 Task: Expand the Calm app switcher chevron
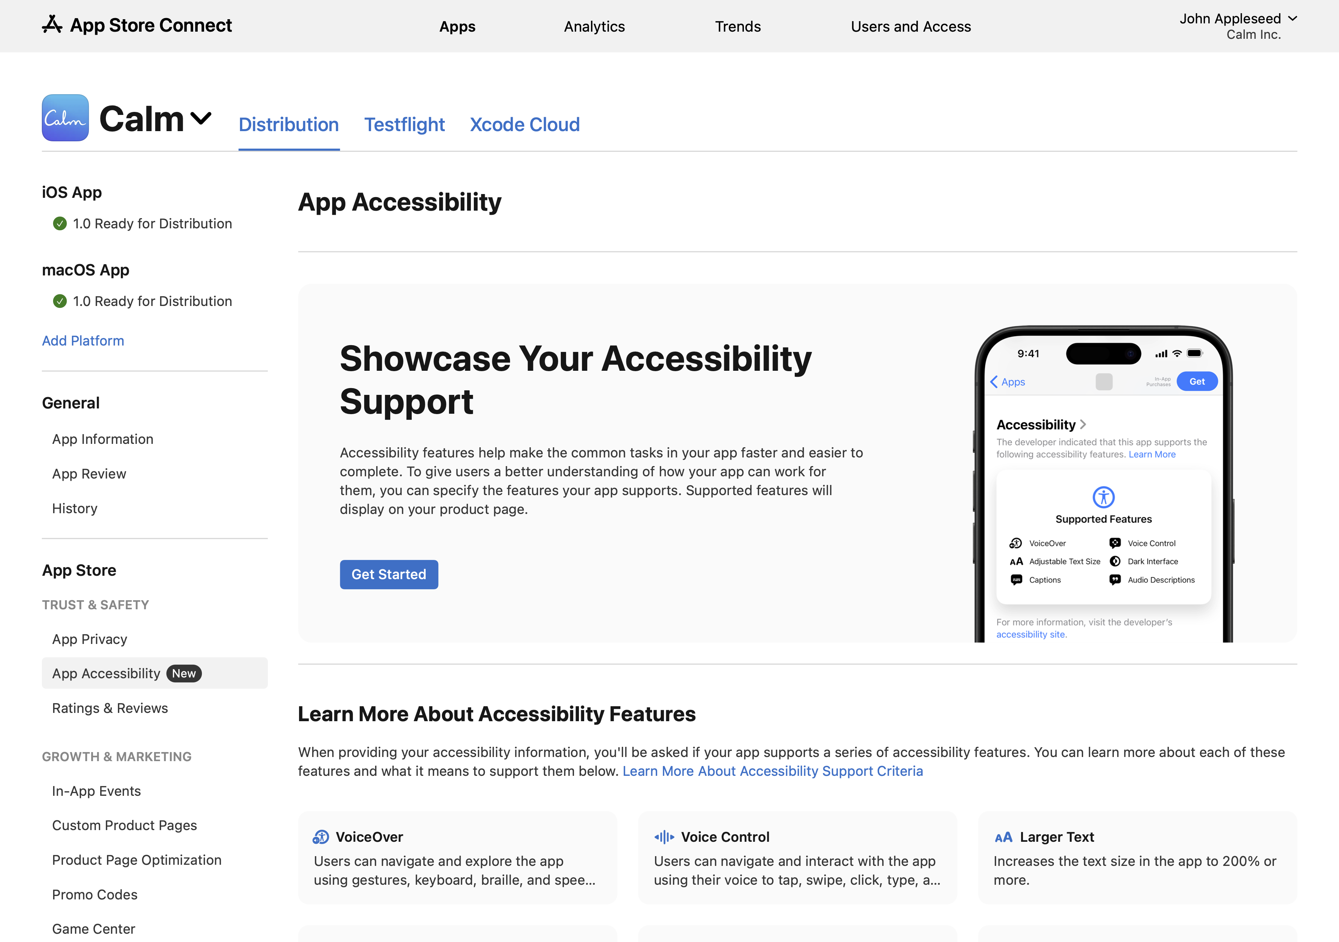coord(201,117)
